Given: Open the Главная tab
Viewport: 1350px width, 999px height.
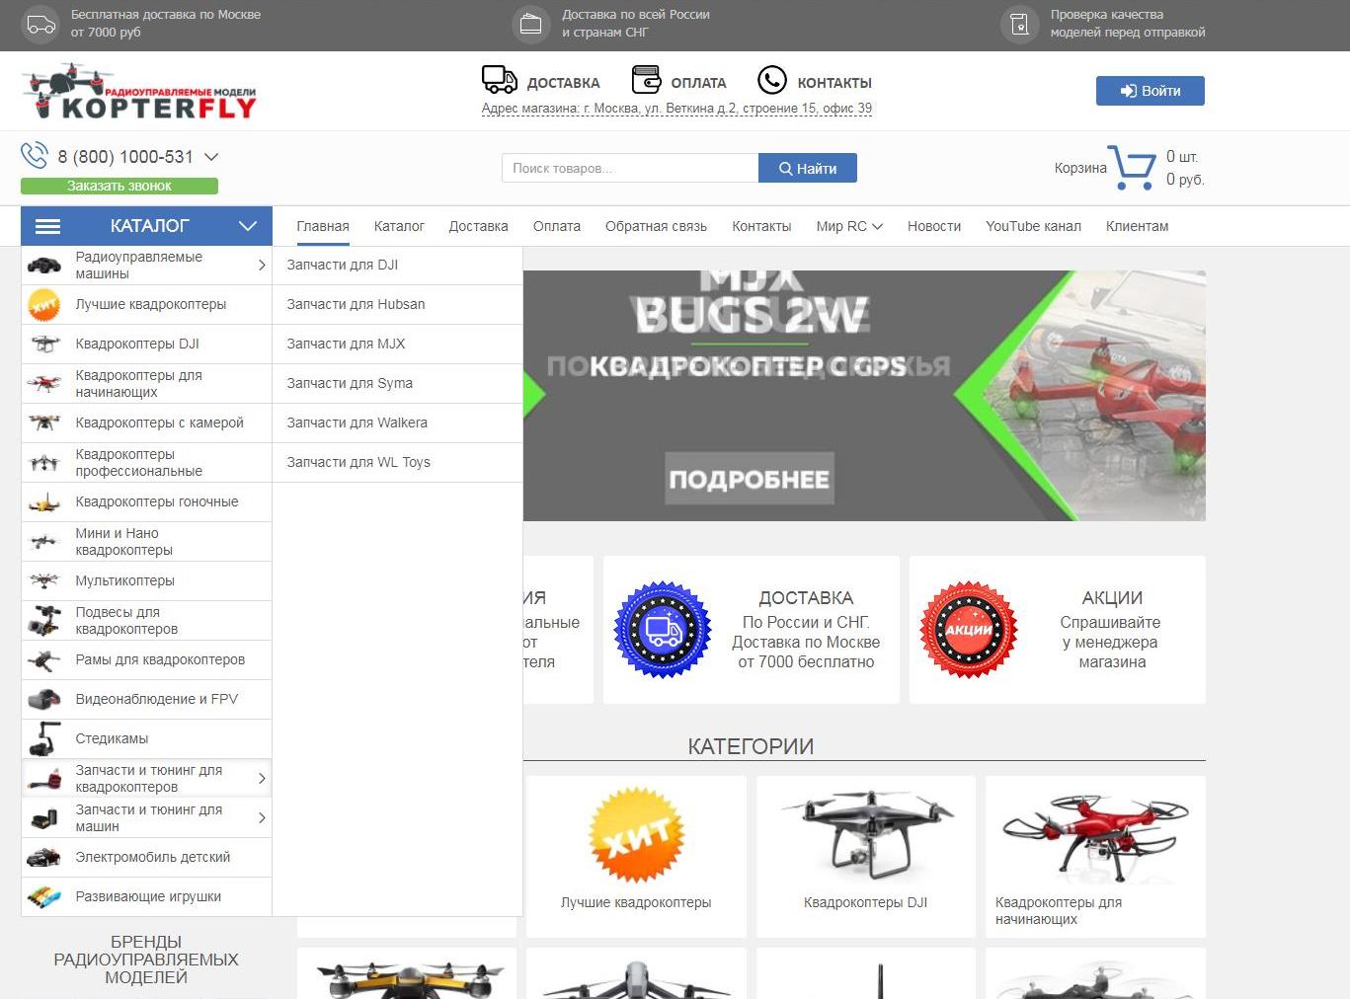Looking at the screenshot, I should (x=323, y=226).
